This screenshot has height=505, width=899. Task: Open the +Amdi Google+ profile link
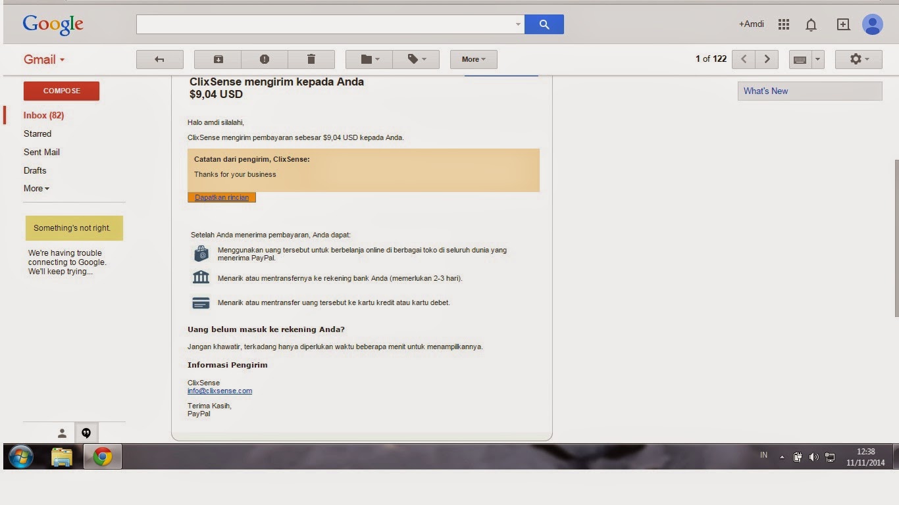coord(751,24)
